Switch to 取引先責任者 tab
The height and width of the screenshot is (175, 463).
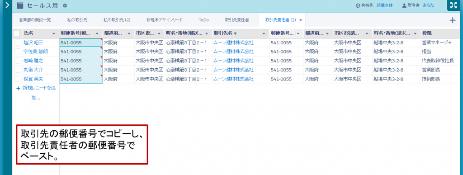[237, 20]
